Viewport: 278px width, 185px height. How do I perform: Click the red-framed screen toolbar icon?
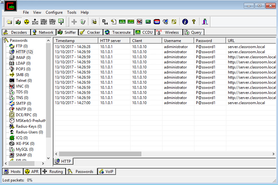[157, 22]
